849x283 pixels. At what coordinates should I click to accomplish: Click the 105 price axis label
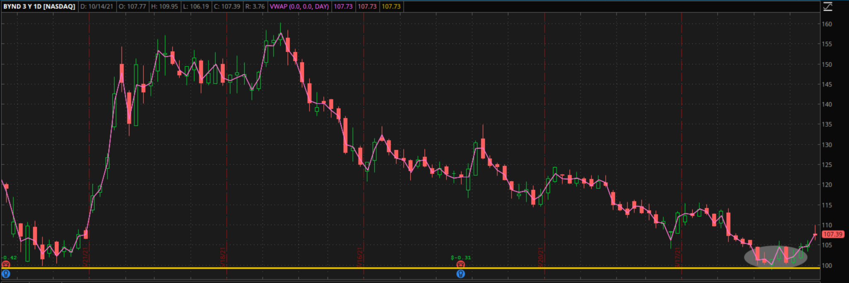pyautogui.click(x=827, y=245)
